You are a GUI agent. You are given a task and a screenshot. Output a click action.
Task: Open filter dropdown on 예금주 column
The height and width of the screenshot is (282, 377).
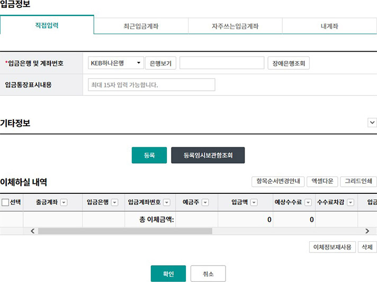[x=205, y=202]
